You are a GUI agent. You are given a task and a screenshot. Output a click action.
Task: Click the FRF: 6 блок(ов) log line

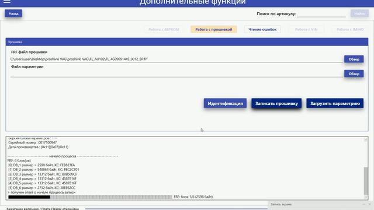coord(19,161)
